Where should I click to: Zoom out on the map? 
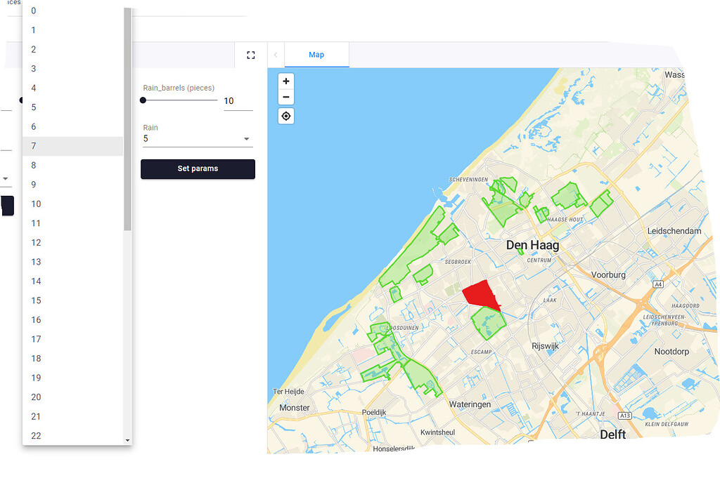[286, 98]
